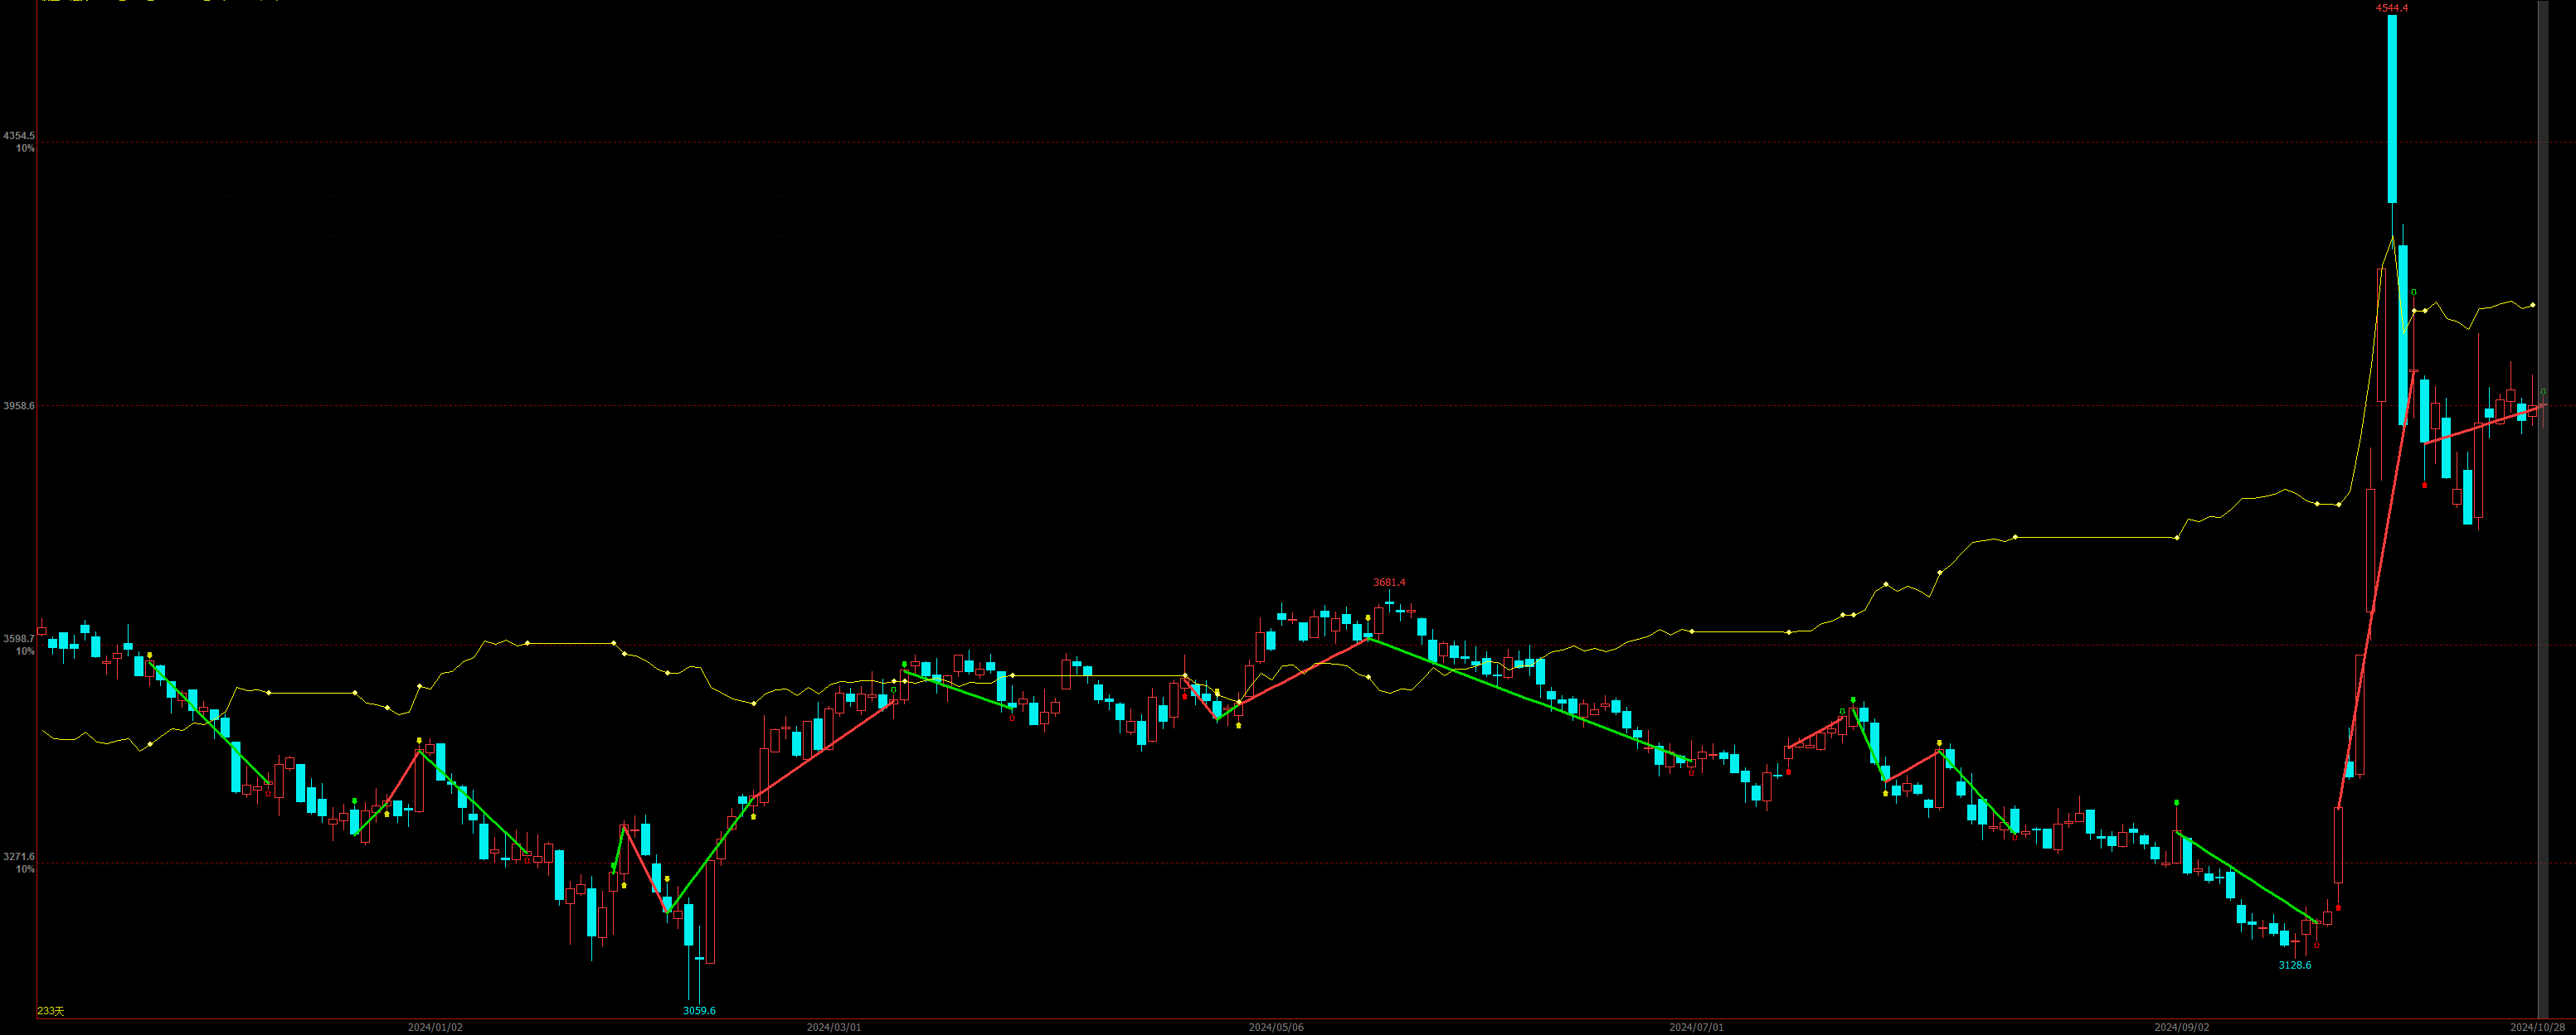Click the 2024/03/01 date label
Viewport: 2576px width, 1035px height.
(x=834, y=1027)
